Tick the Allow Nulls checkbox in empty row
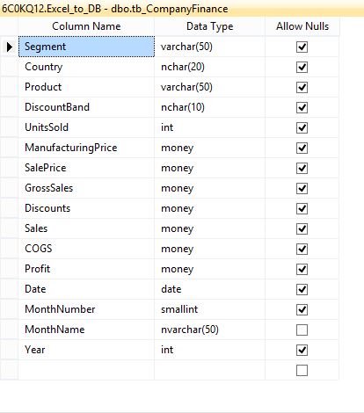 click(302, 370)
